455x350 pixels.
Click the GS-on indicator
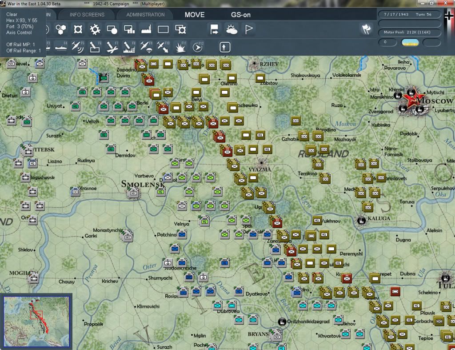[x=240, y=15]
